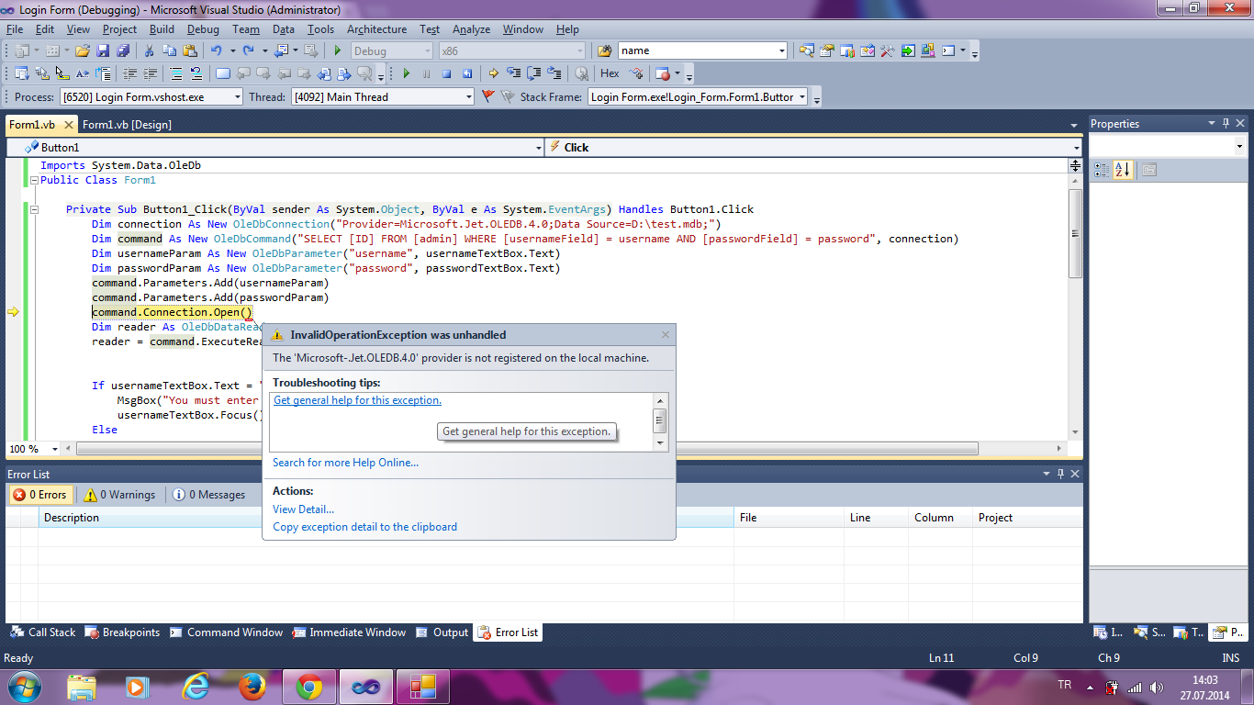This screenshot has width=1254, height=705.
Task: Click Search for more Help Online link
Action: click(345, 463)
